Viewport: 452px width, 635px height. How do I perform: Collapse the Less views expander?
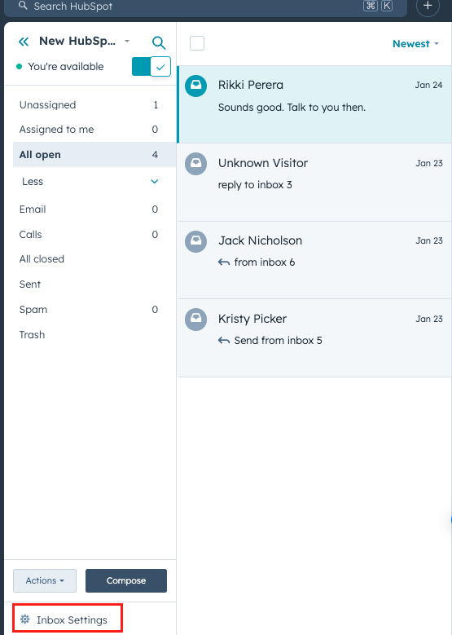tap(90, 182)
